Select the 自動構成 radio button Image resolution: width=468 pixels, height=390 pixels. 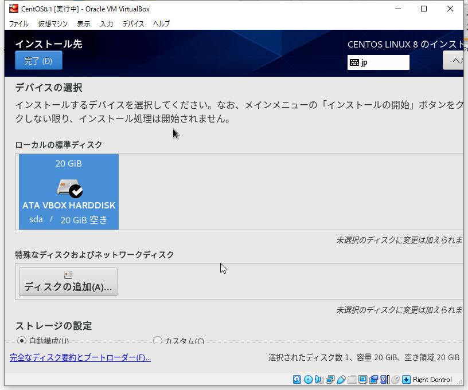click(x=21, y=340)
